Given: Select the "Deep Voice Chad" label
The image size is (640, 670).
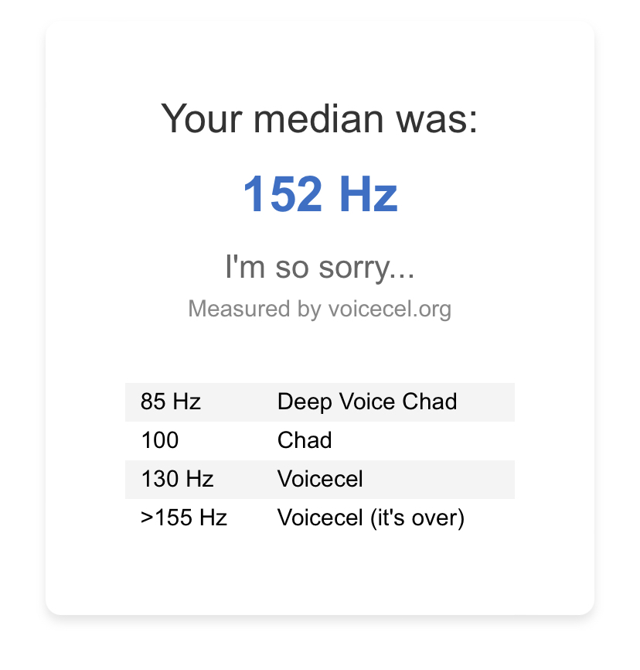Looking at the screenshot, I should (x=367, y=402).
